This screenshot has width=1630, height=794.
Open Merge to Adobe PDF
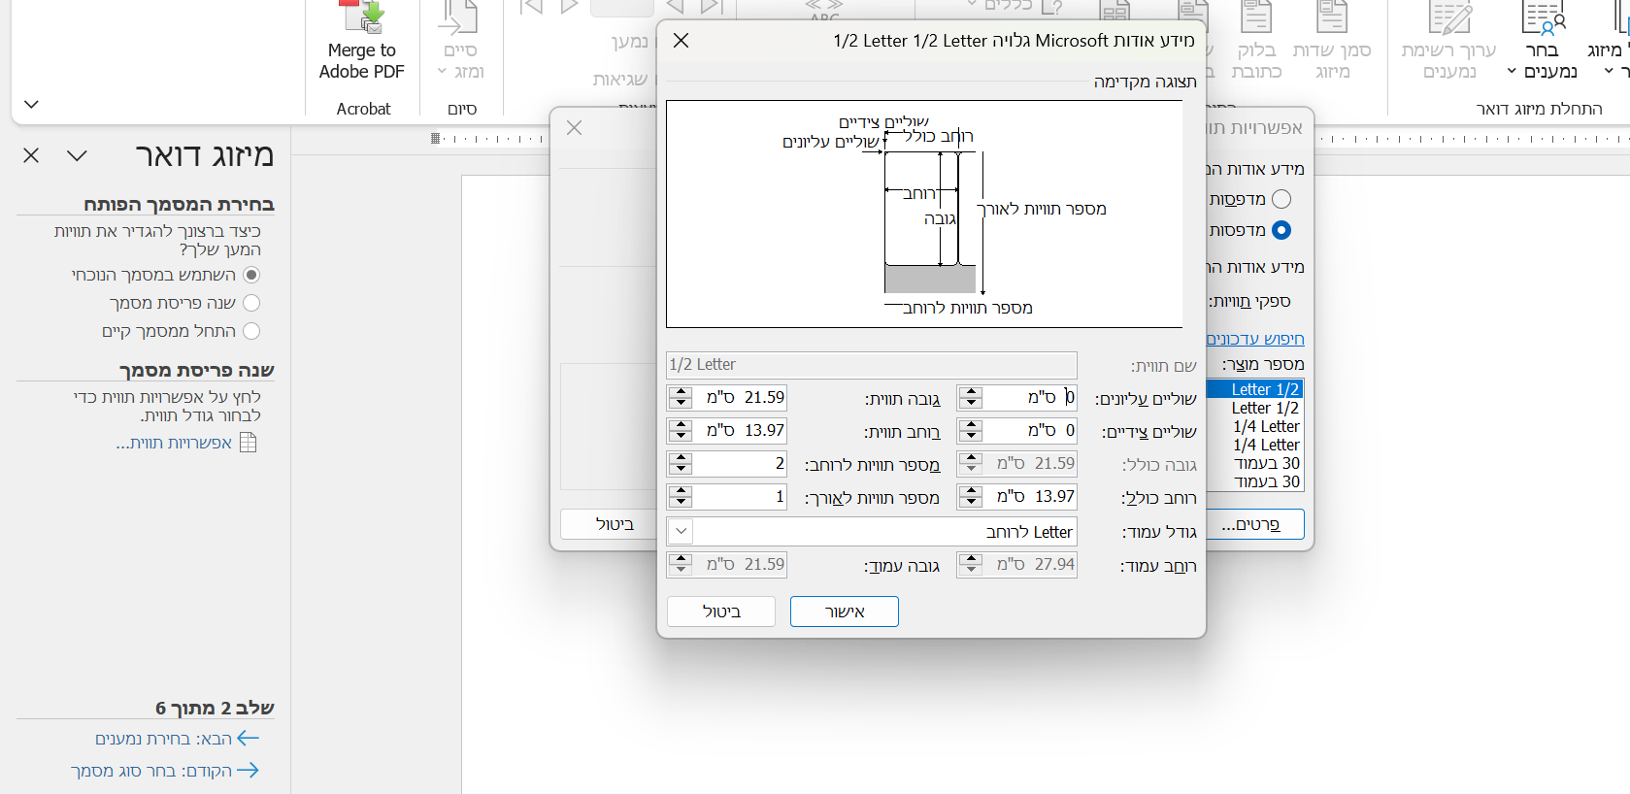coord(362,42)
